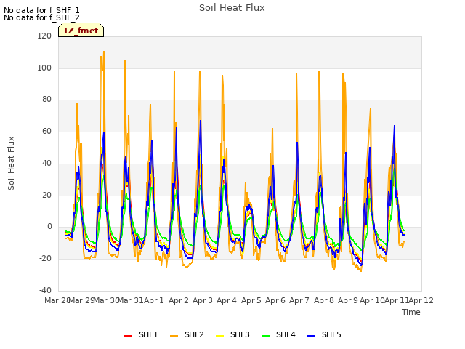Click the SHF3 yellow legend swatch
Image resolution: width=465 pixels, height=349 pixels.
219,336
